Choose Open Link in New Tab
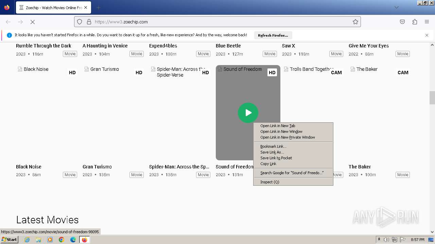The width and height of the screenshot is (435, 244). click(293, 126)
